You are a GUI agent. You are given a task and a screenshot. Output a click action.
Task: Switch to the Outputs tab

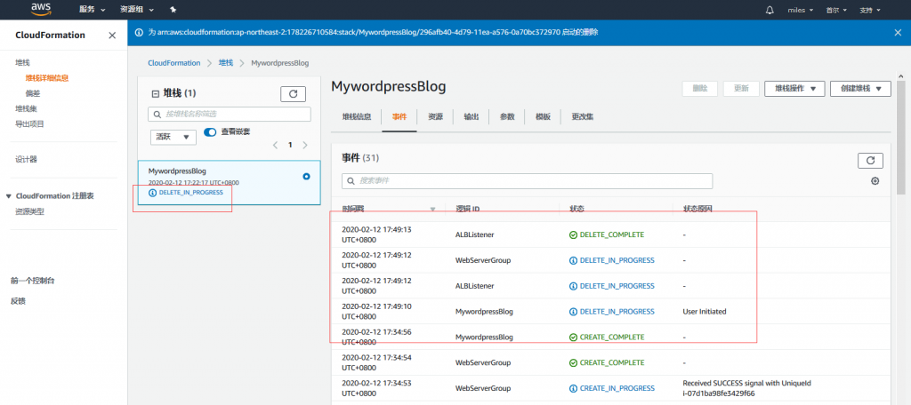pyautogui.click(x=472, y=116)
